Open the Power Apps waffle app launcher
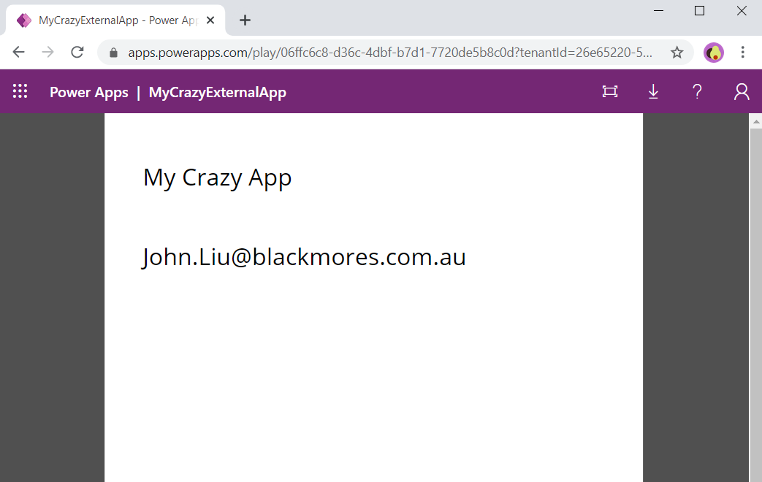762x482 pixels. click(20, 91)
